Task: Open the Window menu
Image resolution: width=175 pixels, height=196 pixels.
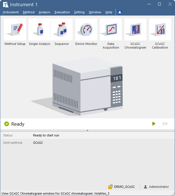Action: [95, 12]
